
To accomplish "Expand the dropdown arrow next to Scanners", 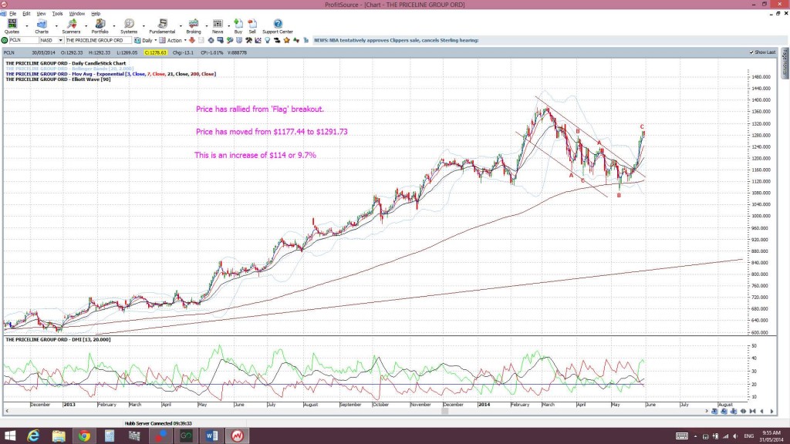I will (86, 26).
